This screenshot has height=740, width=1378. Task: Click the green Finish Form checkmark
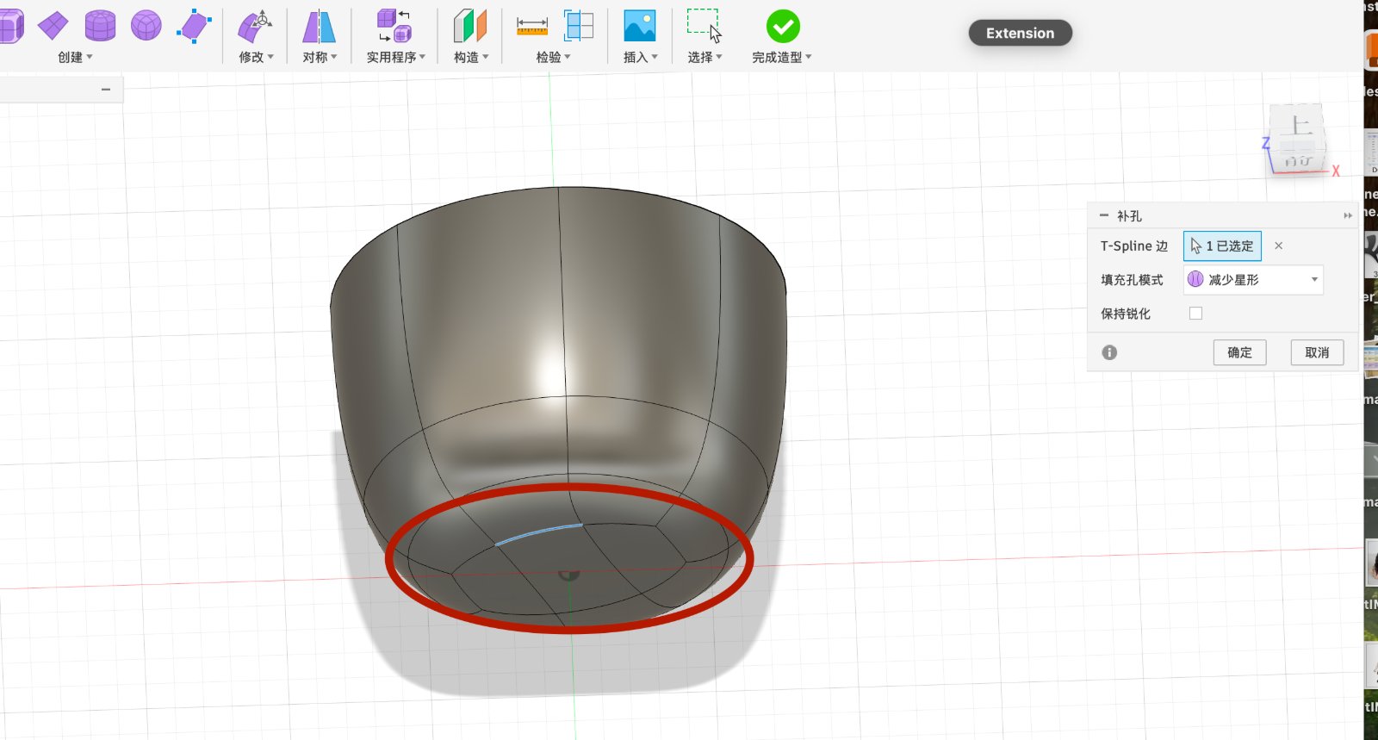783,27
